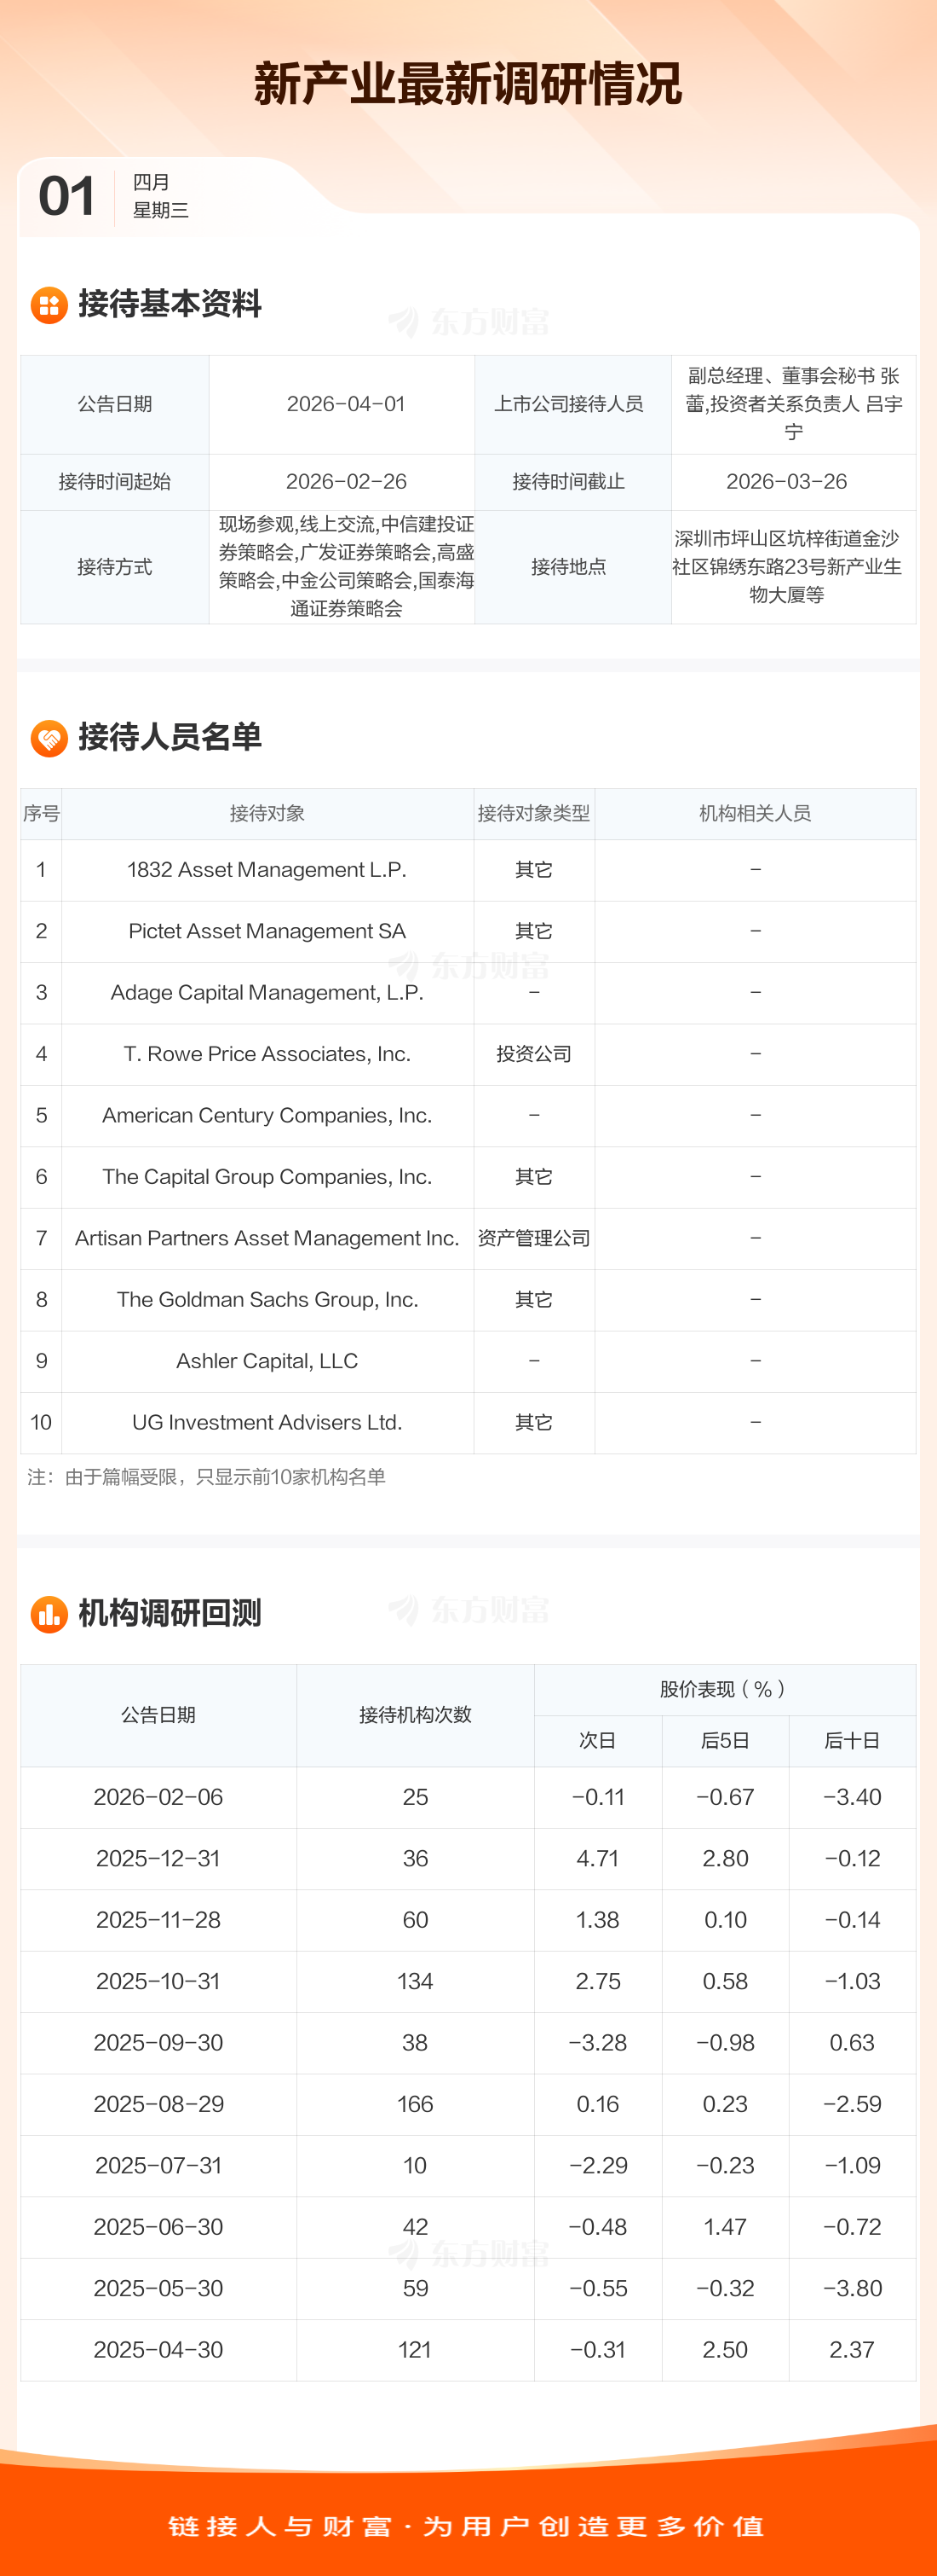
Task: Click the 投资公司 type cell
Action: point(533,1054)
